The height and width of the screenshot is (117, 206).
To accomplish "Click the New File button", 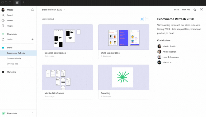I will (186, 10).
